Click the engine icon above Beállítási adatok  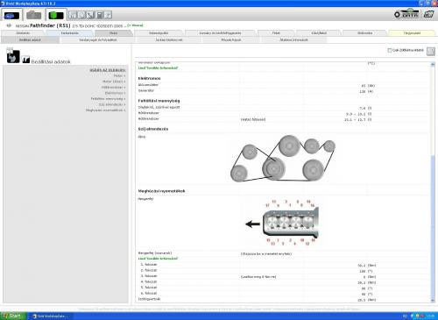[13, 57]
